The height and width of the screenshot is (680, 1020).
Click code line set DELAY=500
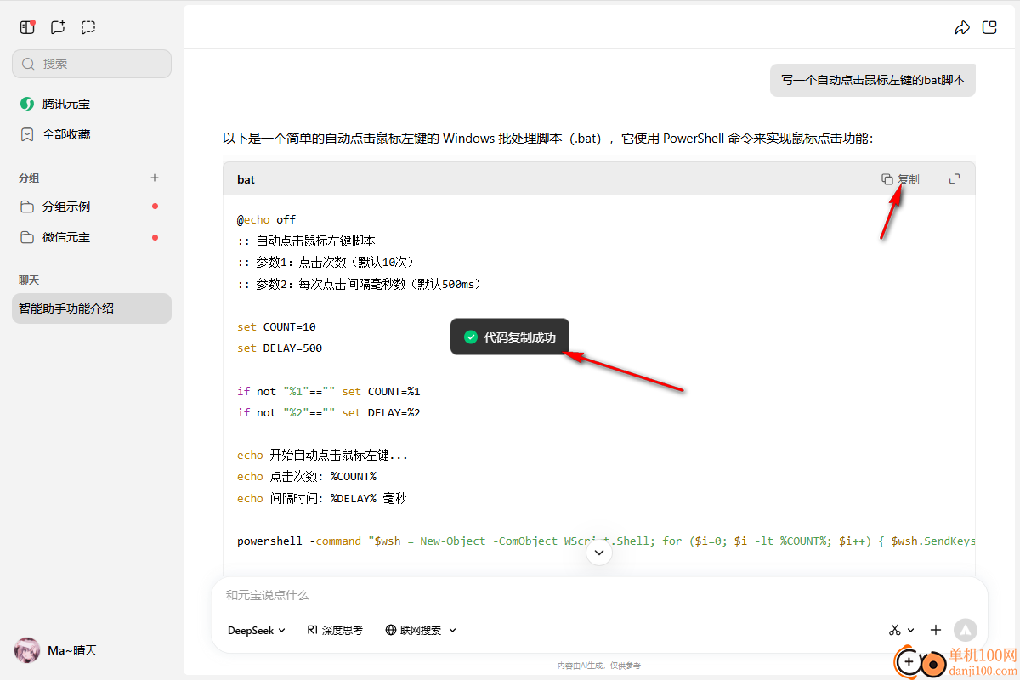tap(280, 348)
